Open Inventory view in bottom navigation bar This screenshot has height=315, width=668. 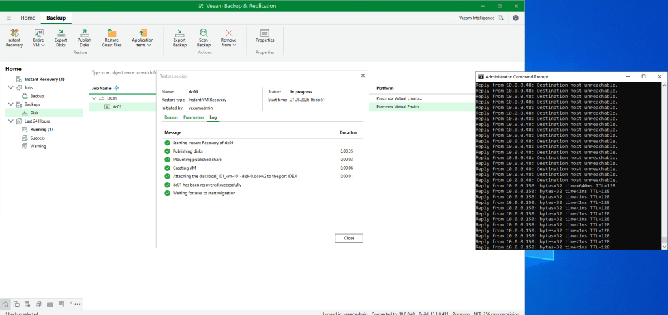pyautogui.click(x=16, y=305)
